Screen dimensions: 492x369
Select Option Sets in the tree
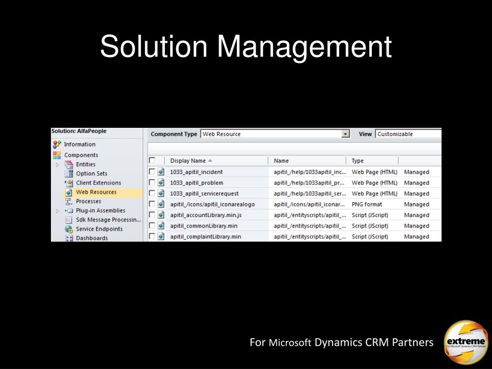pos(92,173)
